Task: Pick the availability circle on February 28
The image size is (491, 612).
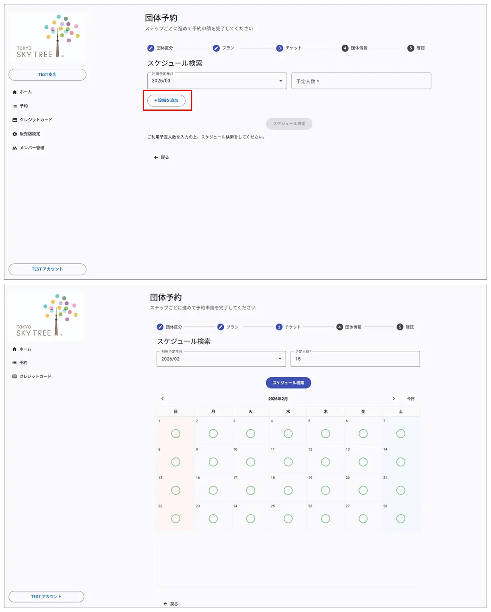Action: pyautogui.click(x=400, y=519)
